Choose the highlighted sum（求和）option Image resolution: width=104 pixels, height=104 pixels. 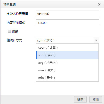pos(67,55)
